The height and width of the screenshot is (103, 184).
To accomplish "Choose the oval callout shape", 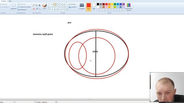I will (x=62, y=9).
